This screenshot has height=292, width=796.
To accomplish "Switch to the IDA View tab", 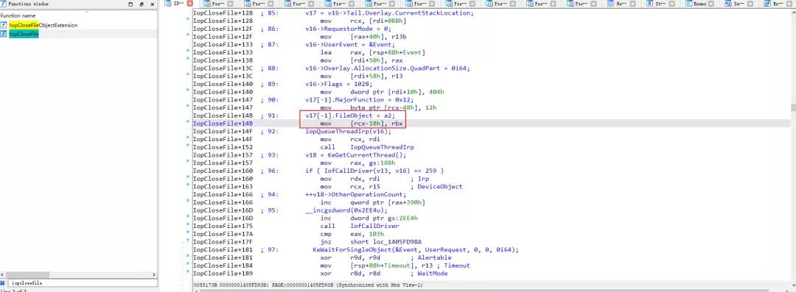I will (x=178, y=4).
